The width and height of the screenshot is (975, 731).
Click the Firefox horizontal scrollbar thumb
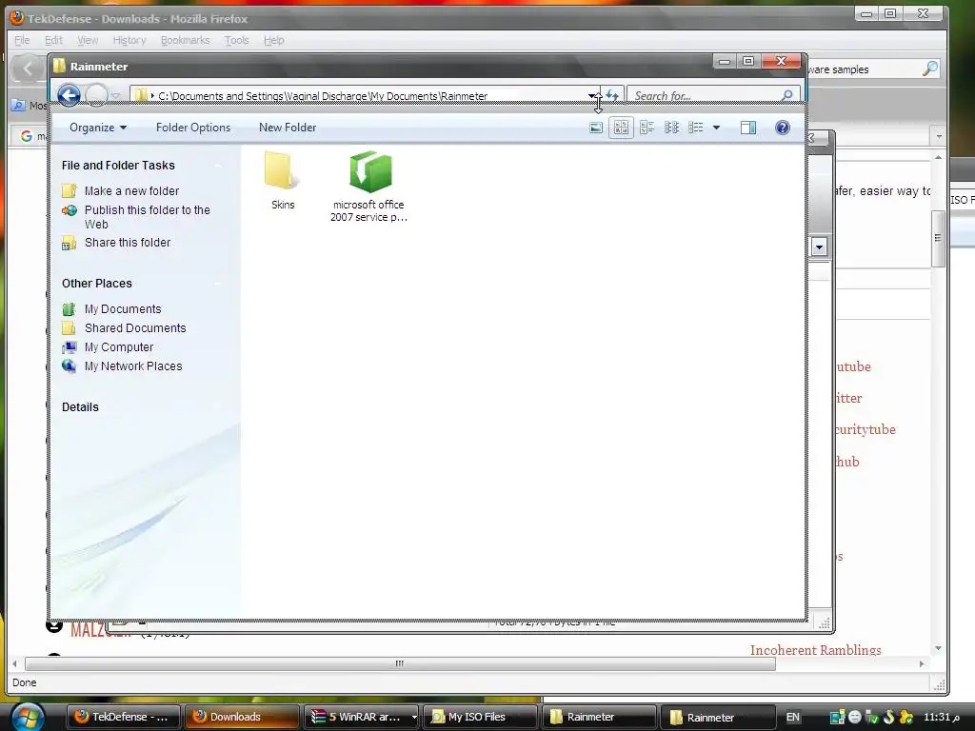[401, 663]
